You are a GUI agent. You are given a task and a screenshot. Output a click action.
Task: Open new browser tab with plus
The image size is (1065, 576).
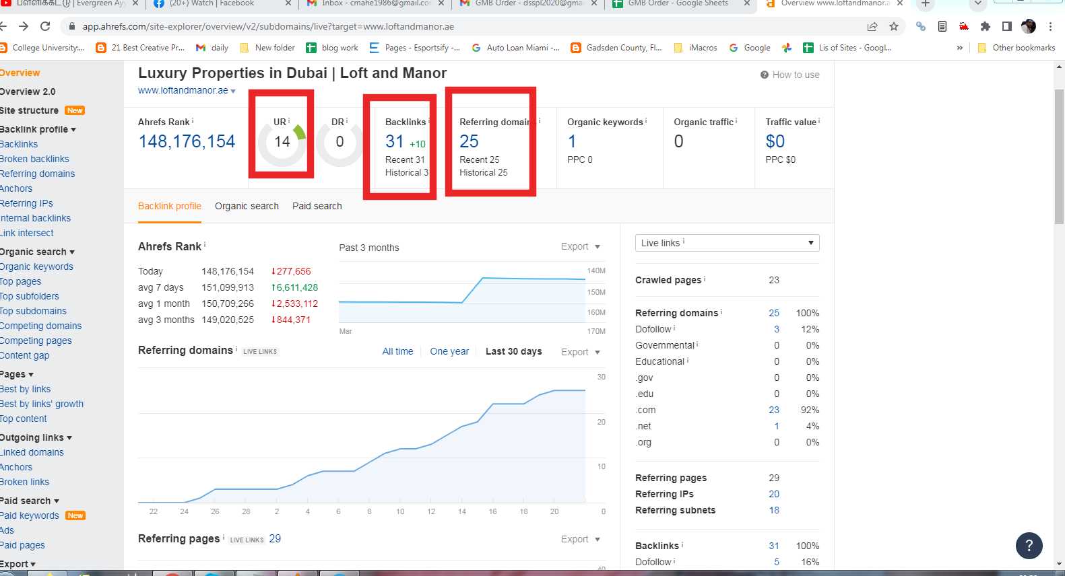tap(926, 3)
